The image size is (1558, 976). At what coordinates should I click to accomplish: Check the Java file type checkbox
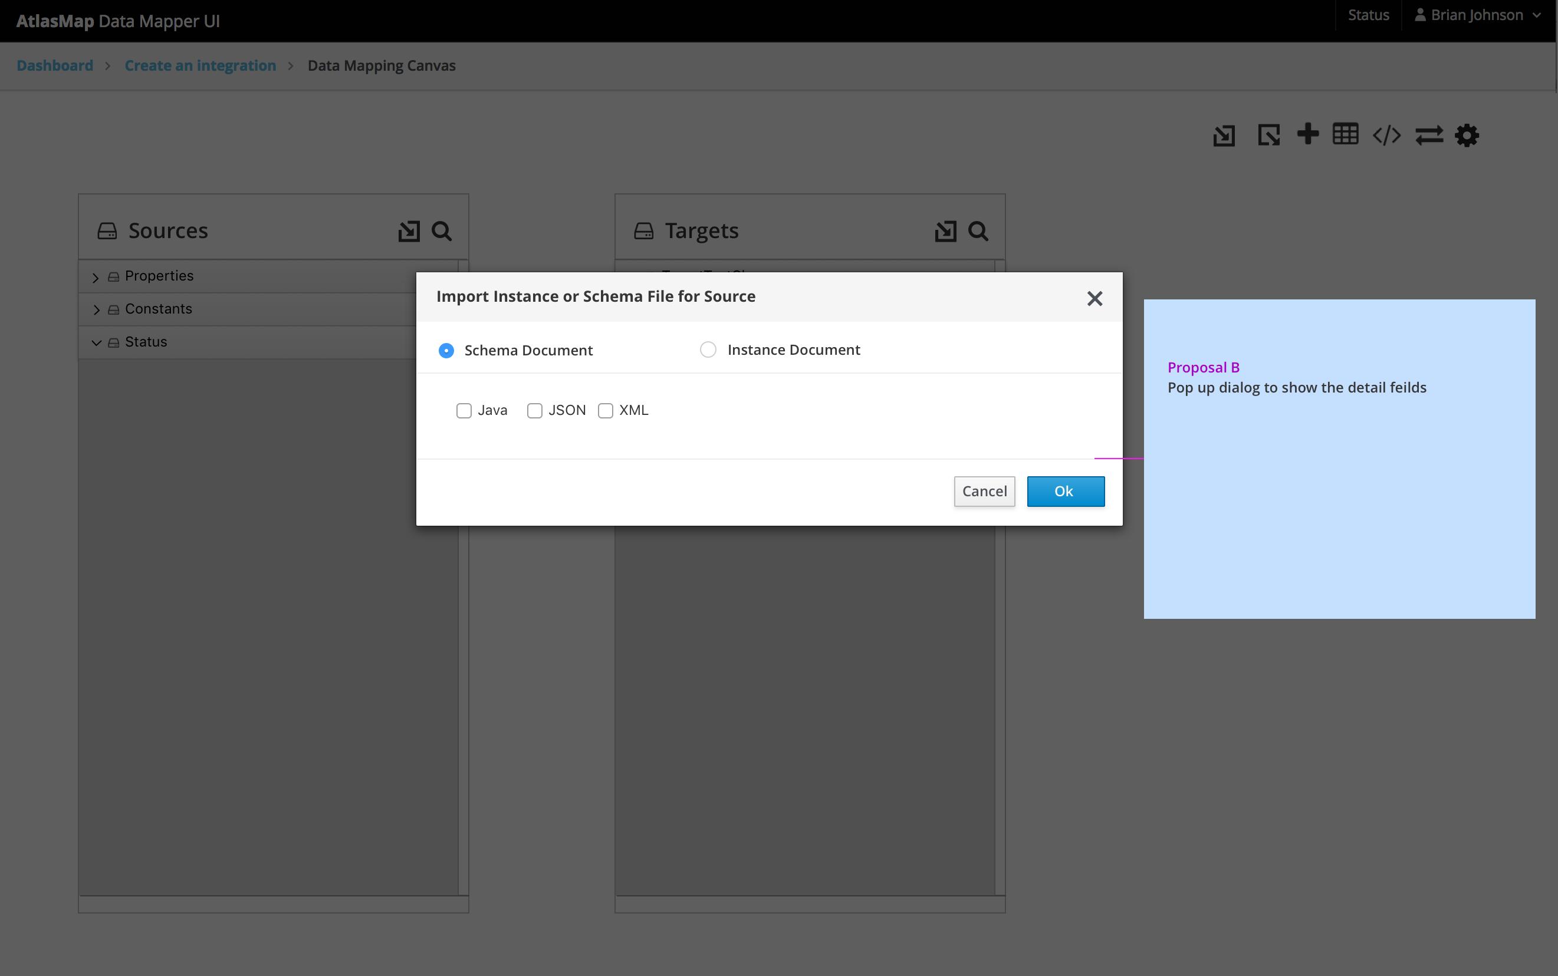coord(464,411)
